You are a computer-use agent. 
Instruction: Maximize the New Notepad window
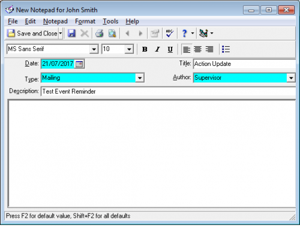269,10
